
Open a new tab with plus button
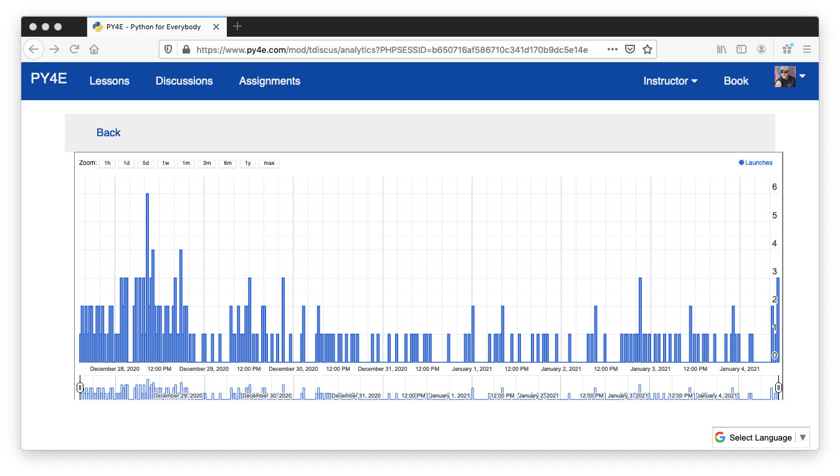coord(237,27)
